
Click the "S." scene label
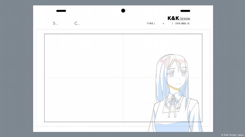55,24
